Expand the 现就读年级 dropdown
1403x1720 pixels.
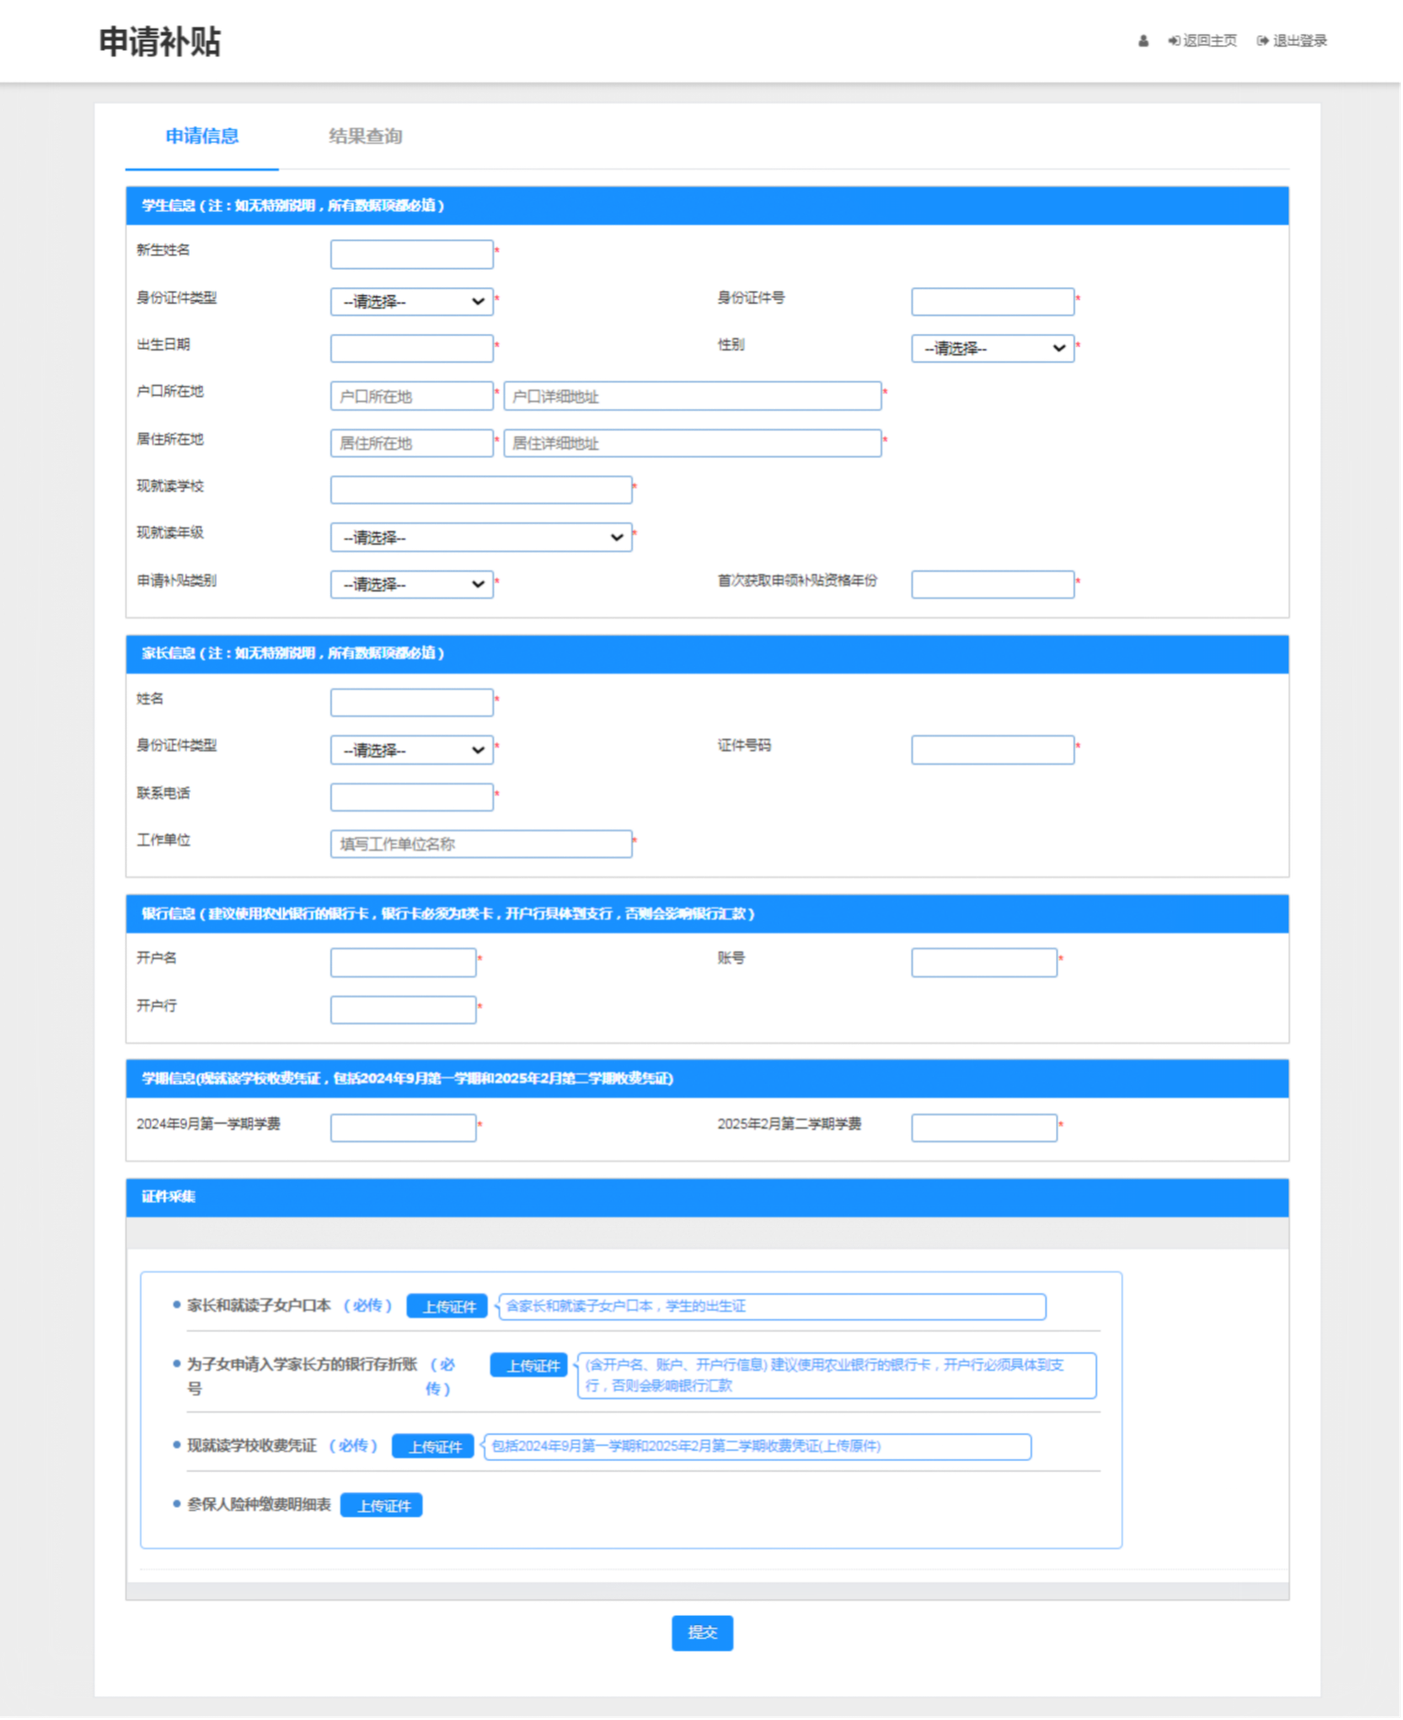(481, 537)
